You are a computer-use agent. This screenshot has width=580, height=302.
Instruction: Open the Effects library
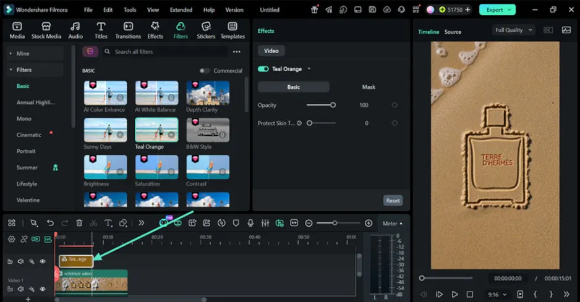point(155,30)
